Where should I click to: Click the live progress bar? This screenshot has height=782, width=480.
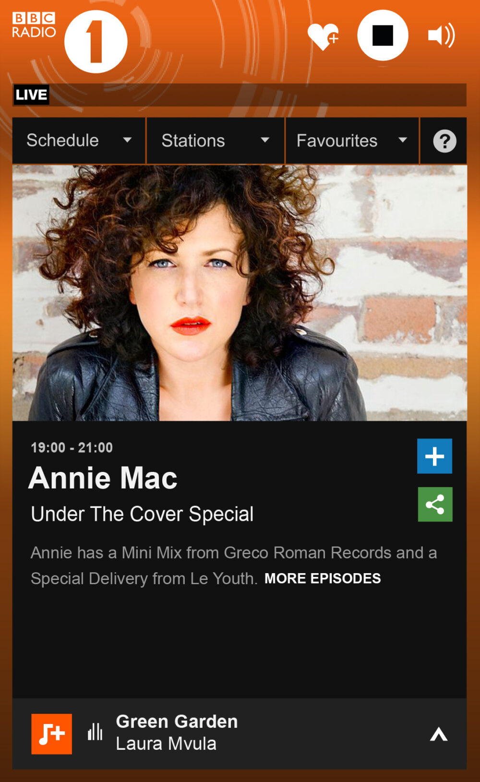click(x=258, y=95)
